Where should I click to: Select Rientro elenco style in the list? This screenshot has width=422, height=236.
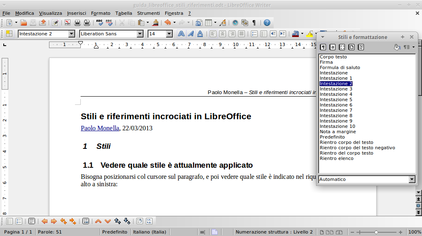[x=336, y=158]
